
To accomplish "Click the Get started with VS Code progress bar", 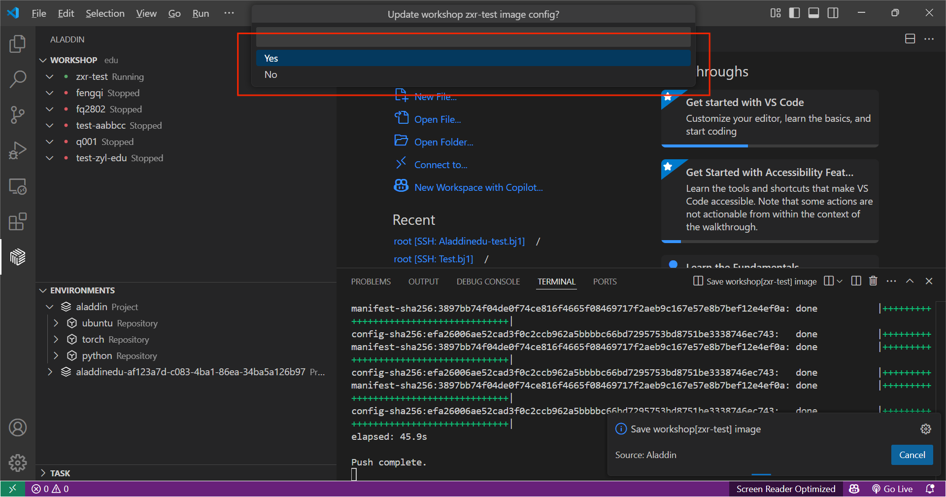I will [705, 145].
